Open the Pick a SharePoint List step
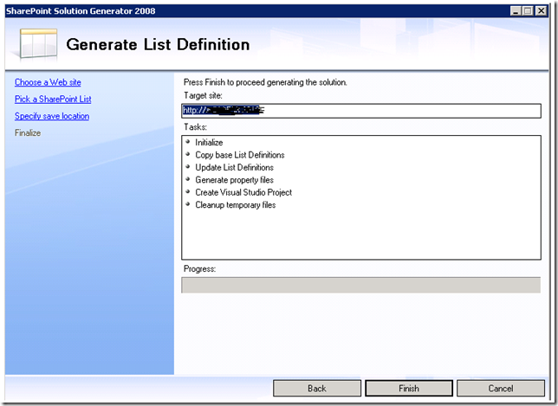Screen dimensions: 558x406 [53, 99]
